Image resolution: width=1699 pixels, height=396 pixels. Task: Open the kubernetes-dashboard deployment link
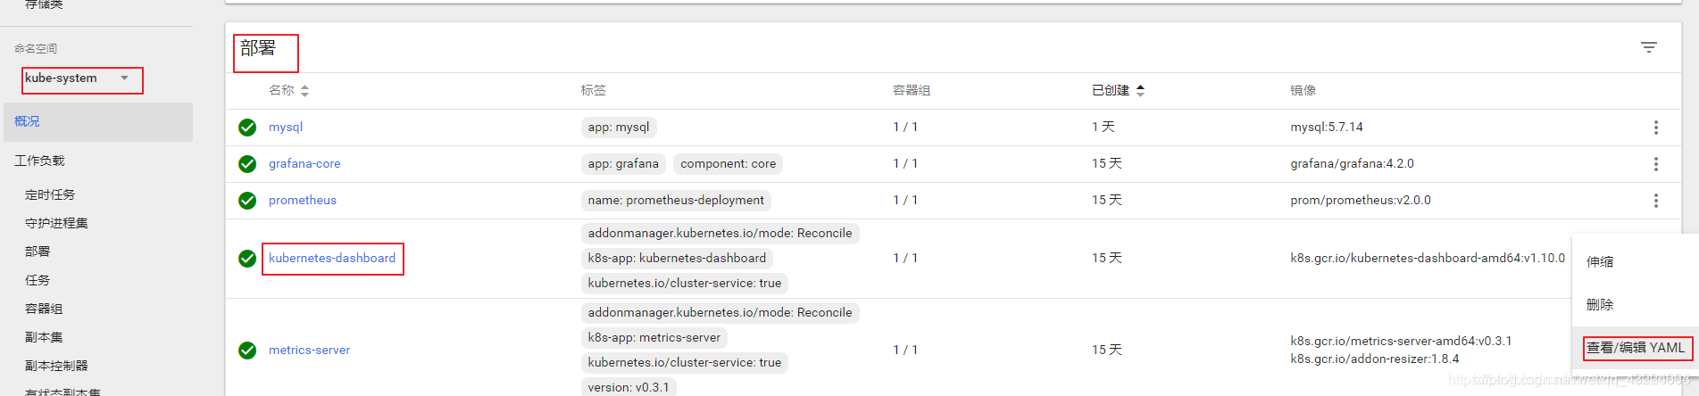coord(332,258)
